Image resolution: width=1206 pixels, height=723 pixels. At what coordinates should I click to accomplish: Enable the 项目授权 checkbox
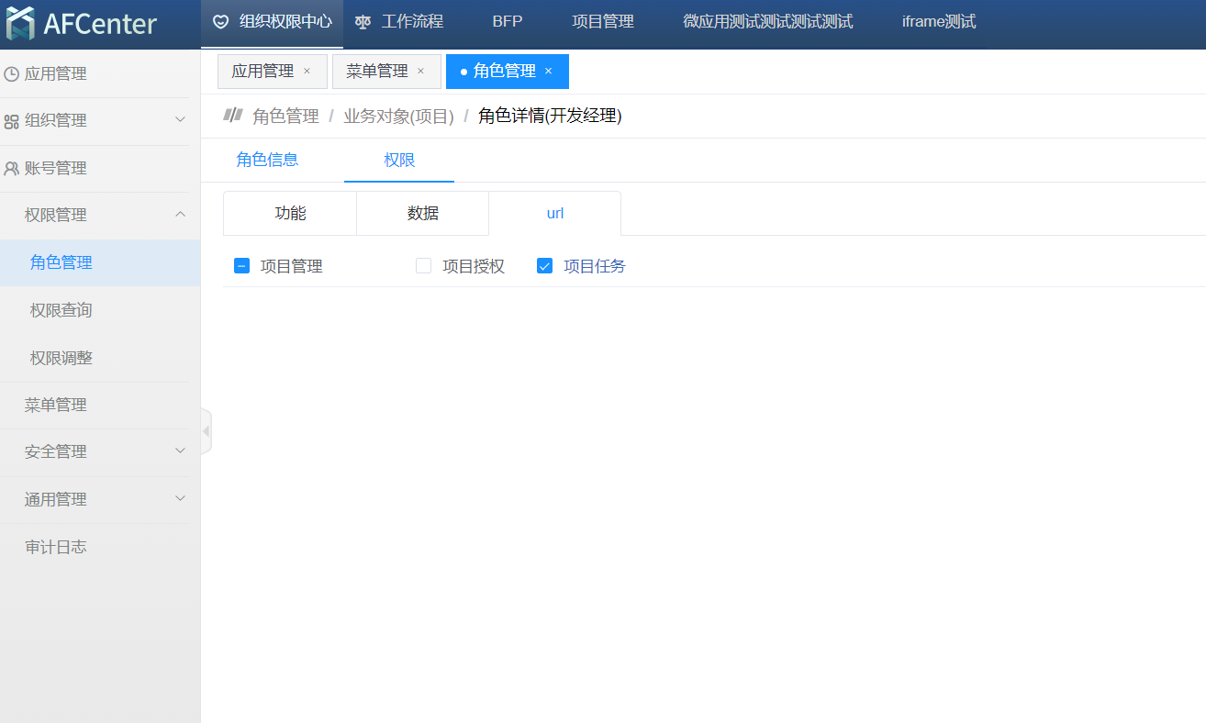423,266
